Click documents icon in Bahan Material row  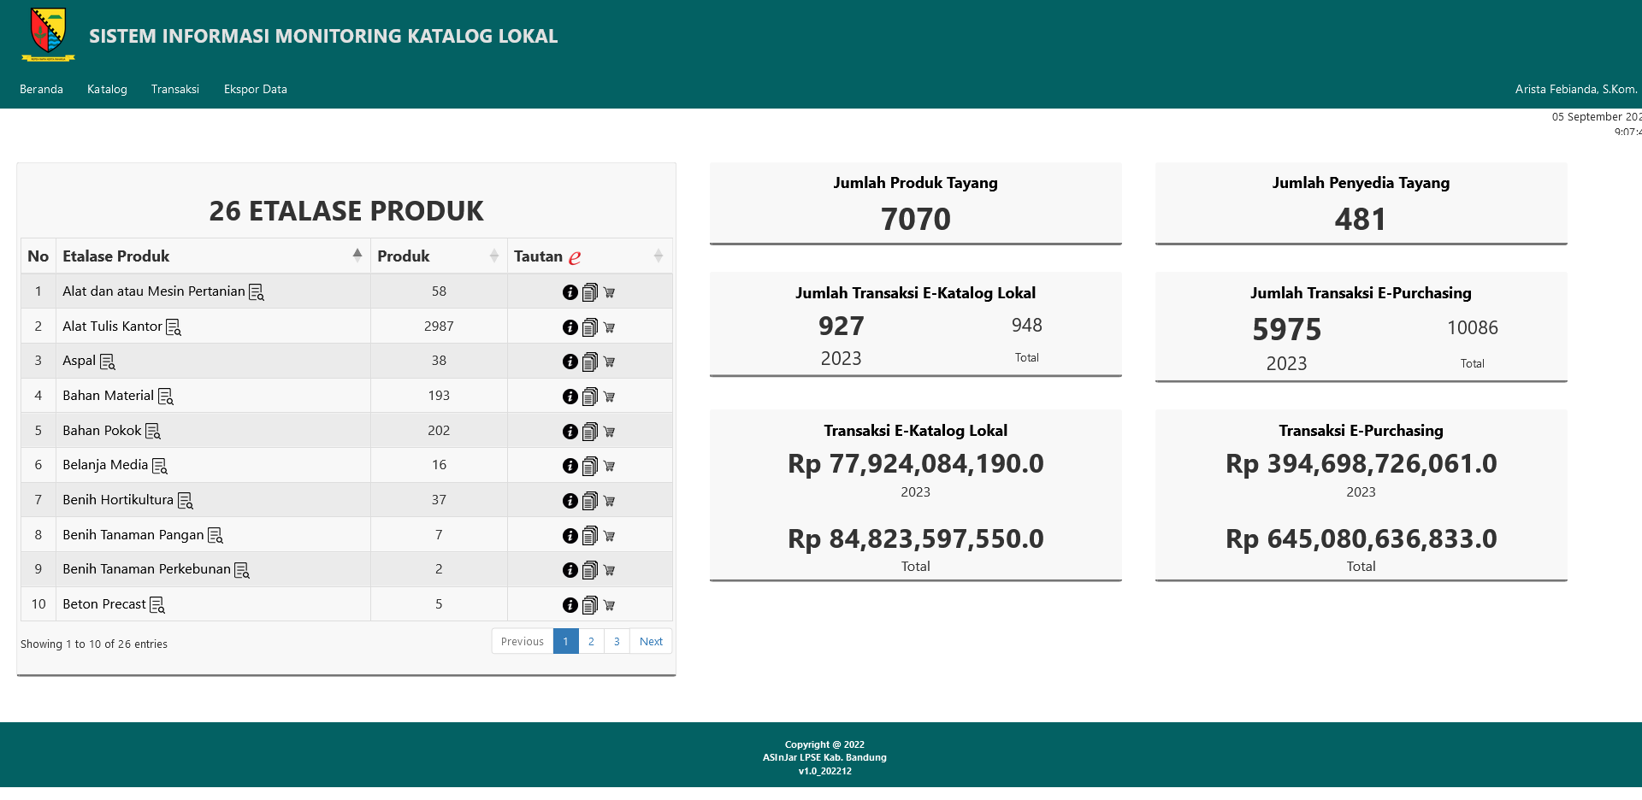tap(589, 397)
